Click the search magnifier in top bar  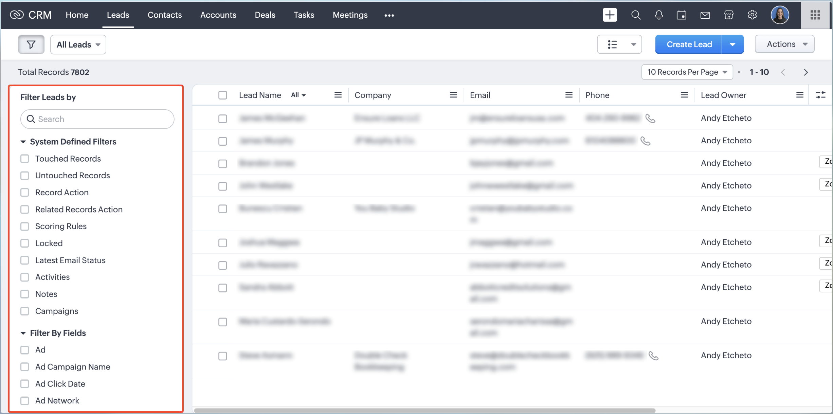(636, 15)
